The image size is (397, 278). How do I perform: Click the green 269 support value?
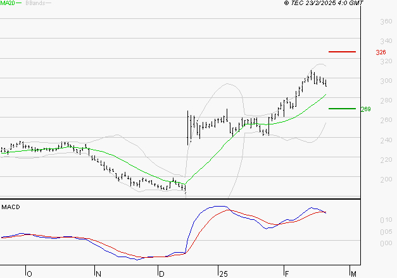pyautogui.click(x=365, y=109)
